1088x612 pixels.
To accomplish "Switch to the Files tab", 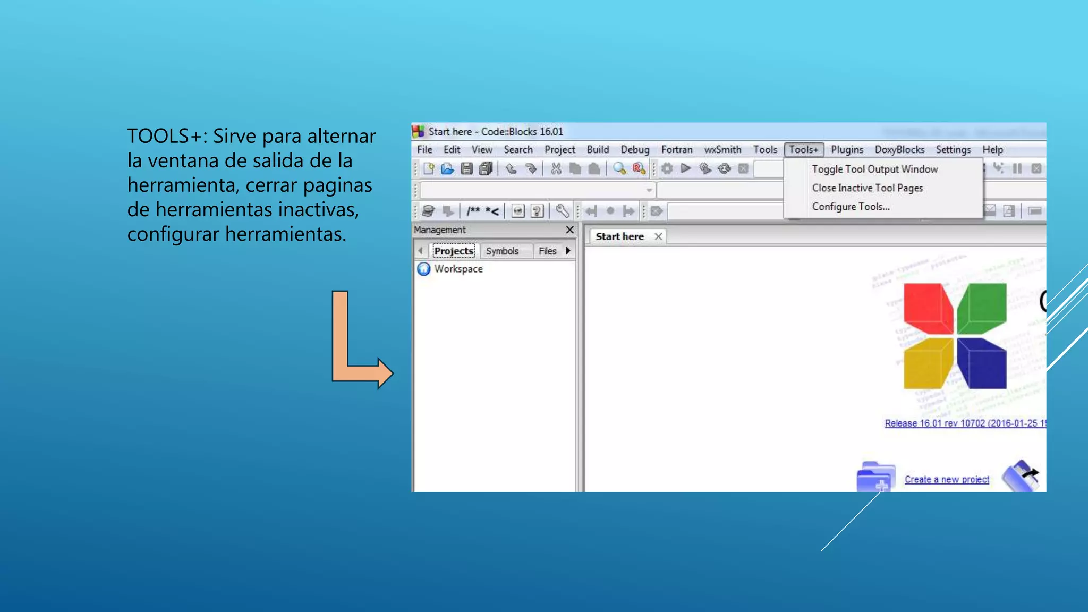I will 547,251.
